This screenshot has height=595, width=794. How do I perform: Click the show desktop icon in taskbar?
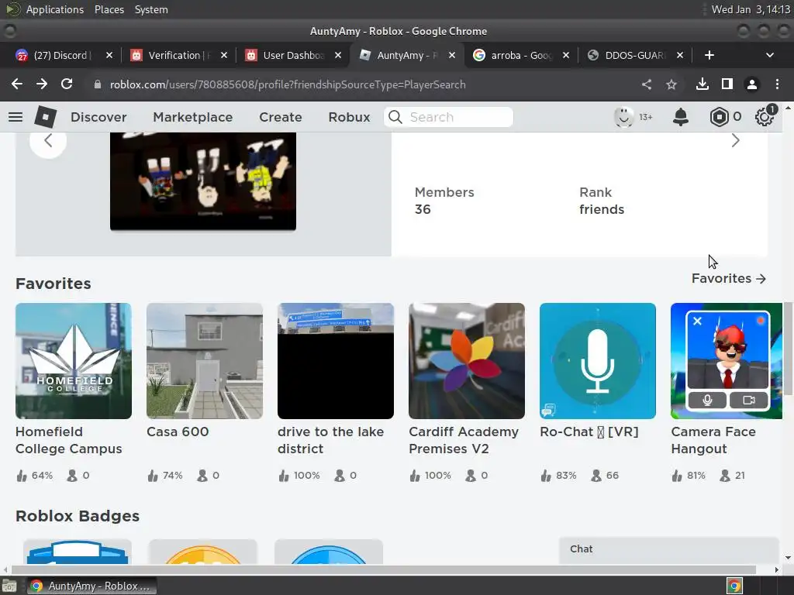9,586
